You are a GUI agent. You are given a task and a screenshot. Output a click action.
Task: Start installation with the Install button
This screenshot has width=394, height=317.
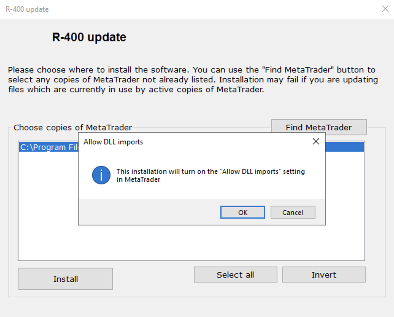[66, 279]
